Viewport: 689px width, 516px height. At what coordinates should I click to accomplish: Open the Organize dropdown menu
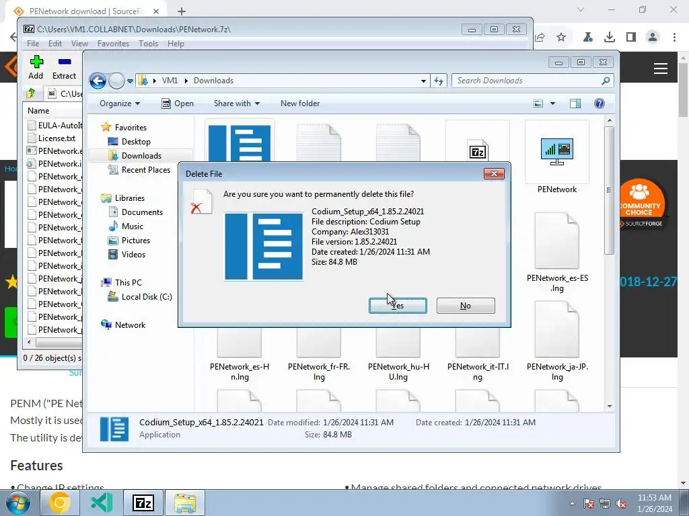coord(120,103)
